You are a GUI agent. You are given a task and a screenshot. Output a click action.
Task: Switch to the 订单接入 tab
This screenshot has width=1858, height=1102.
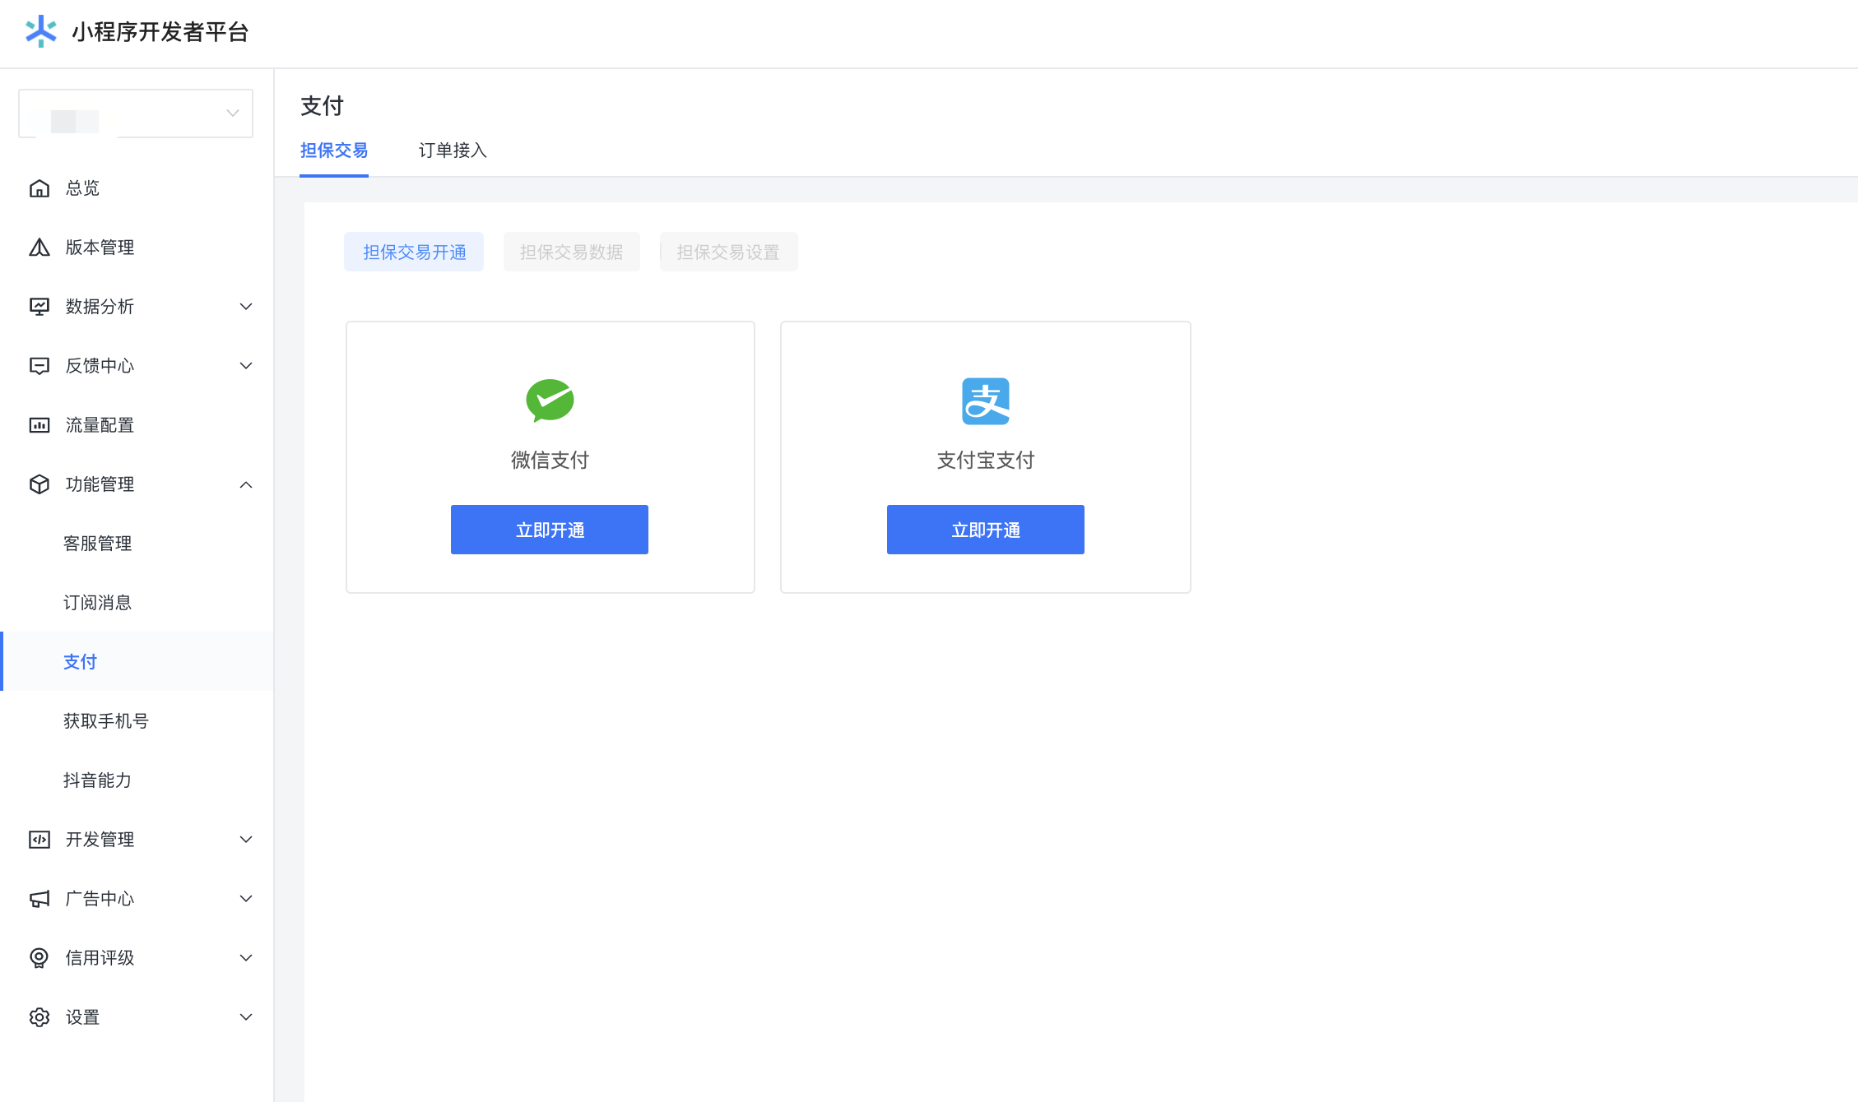point(453,150)
